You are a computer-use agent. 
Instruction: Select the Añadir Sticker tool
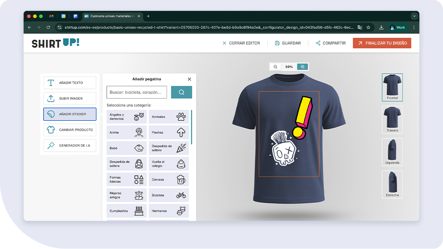click(70, 114)
